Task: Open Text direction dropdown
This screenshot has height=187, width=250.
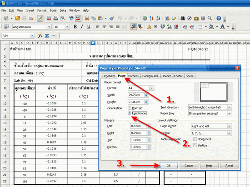Action: (230, 107)
